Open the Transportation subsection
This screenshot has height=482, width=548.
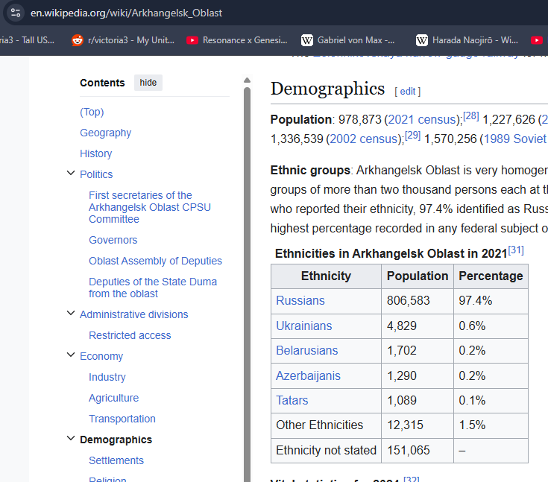click(x=122, y=419)
